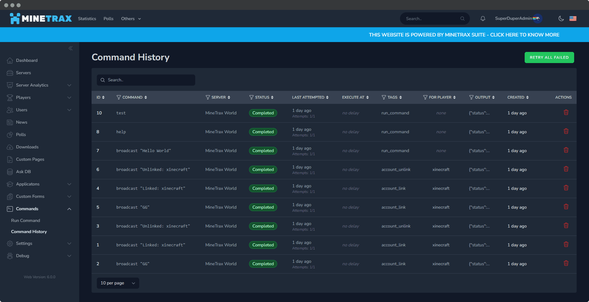Delete command row with ID 3
Image resolution: width=589 pixels, height=302 pixels.
coord(566,226)
